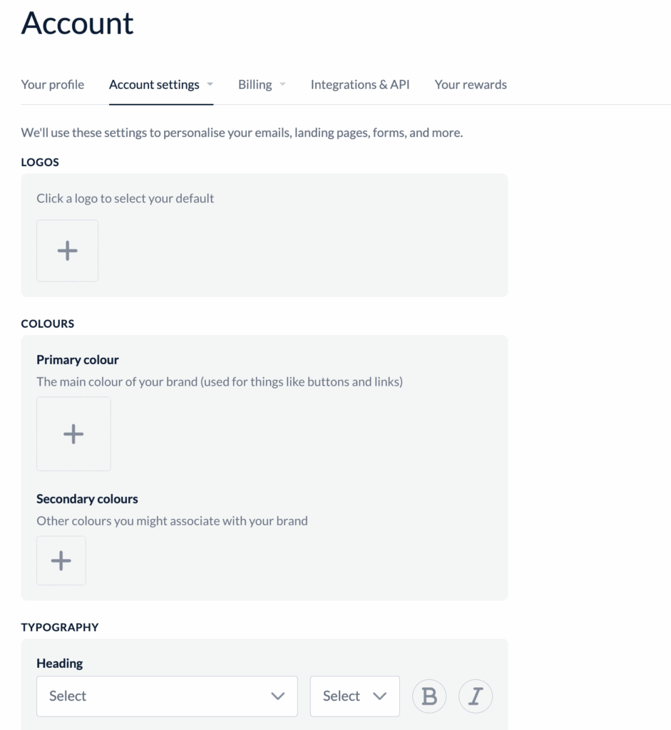Open Your rewards tab
The width and height of the screenshot is (671, 730).
pyautogui.click(x=471, y=84)
